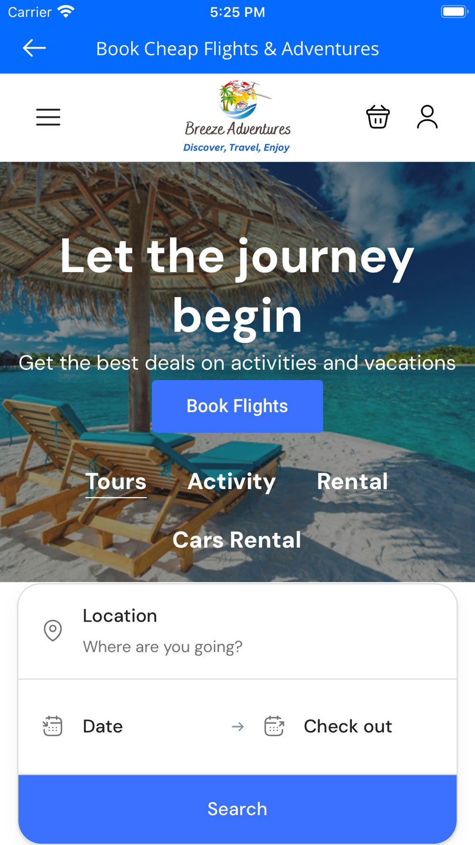
Task: Tap the back arrow in header
Action: pos(34,48)
